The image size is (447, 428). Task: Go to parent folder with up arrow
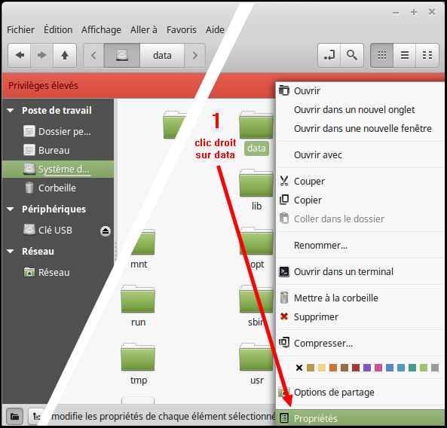(x=65, y=55)
